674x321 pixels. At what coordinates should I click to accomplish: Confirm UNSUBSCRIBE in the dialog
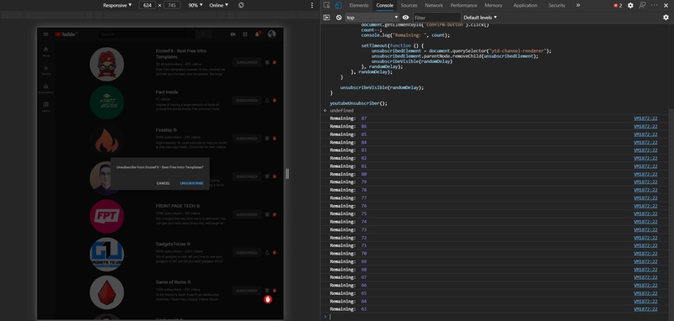(x=192, y=183)
